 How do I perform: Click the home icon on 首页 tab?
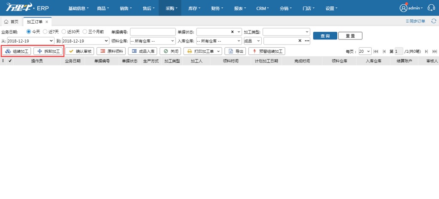(x=6, y=21)
